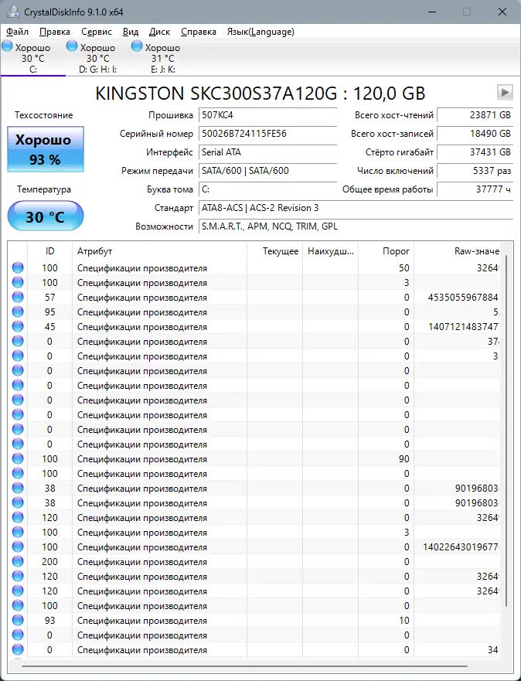Screen dimensions: 521x681
Task: Select the attribute row with ID 57
Action: (254, 298)
